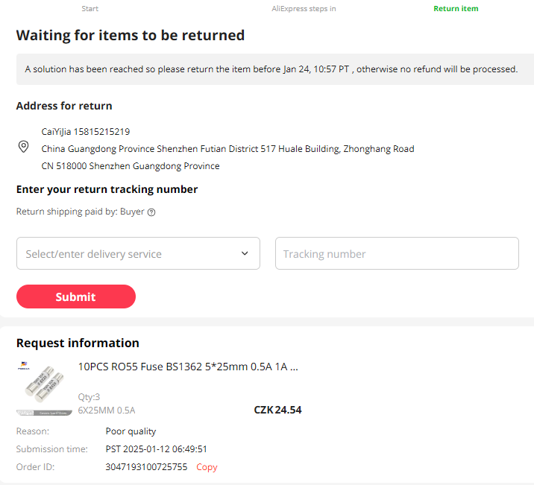
Task: Click the chevron arrow in delivery service field
Action: click(245, 253)
